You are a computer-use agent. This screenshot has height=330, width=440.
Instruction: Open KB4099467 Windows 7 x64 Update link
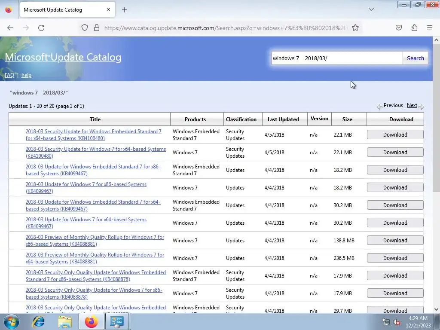86,223
